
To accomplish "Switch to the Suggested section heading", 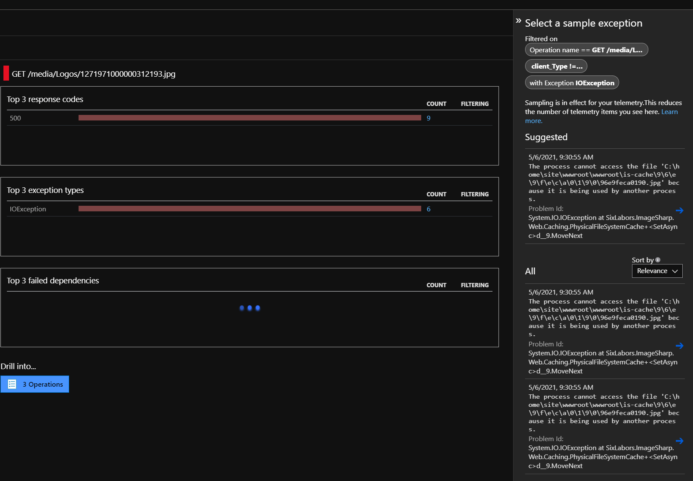I will coord(546,137).
